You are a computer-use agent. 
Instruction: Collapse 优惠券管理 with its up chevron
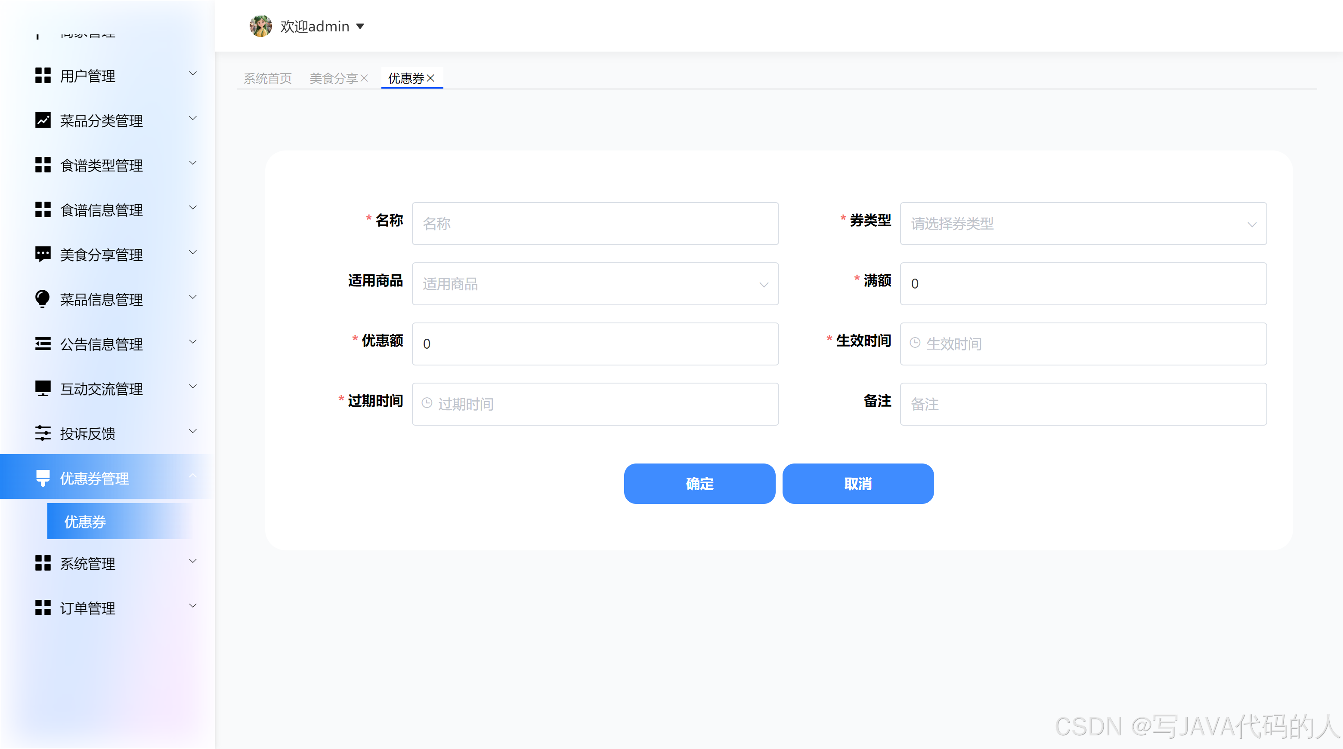point(193,476)
